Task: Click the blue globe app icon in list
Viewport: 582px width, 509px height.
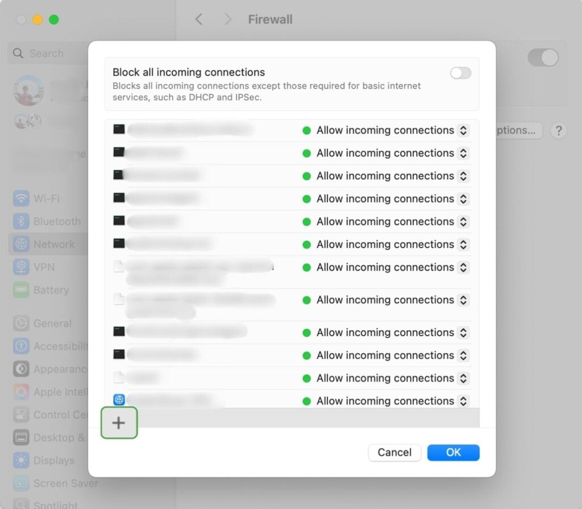Action: pyautogui.click(x=119, y=400)
